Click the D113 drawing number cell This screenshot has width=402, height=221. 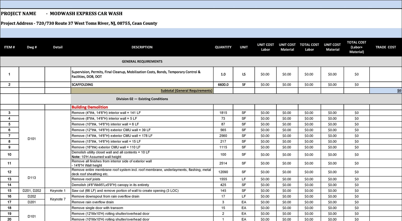point(32,178)
